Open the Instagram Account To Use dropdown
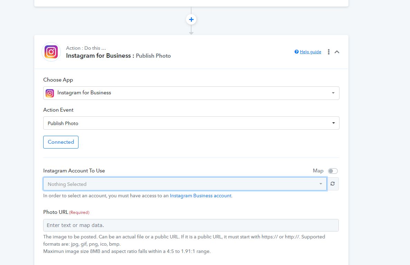 [x=185, y=184]
